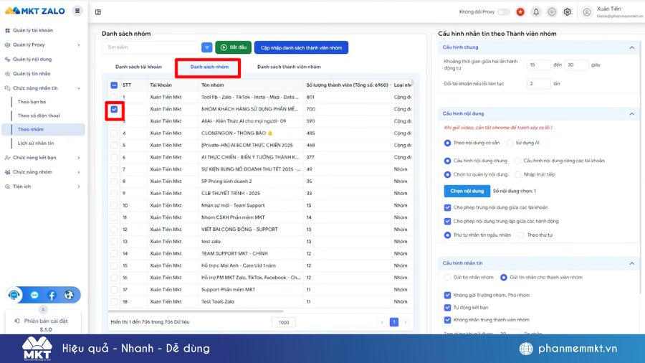Viewport: 645px width, 363px height.
Task: Open Quản lý nội dung in sidebar
Action: point(32,60)
